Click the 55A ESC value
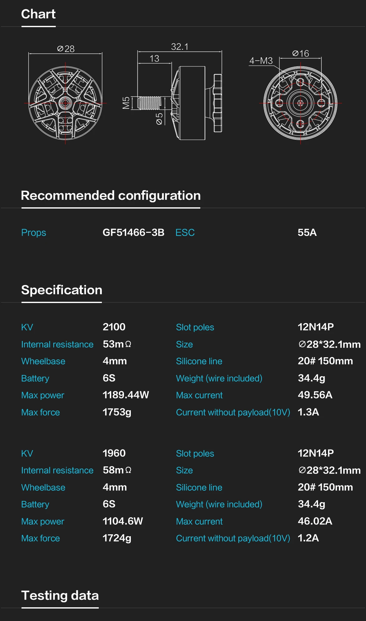The width and height of the screenshot is (366, 621). pos(307,233)
